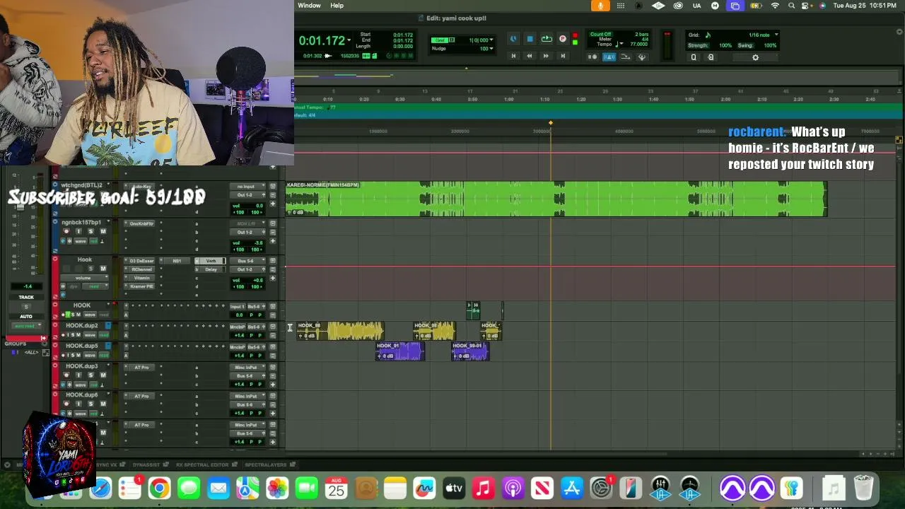Open the App Store from the Dock
This screenshot has width=905, height=509.
[x=571, y=488]
